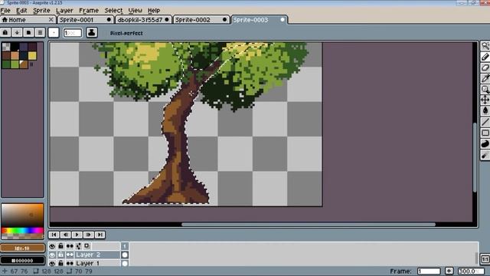This screenshot has height=276, width=490.
Task: Click the add frame plus button
Action: coord(449,271)
